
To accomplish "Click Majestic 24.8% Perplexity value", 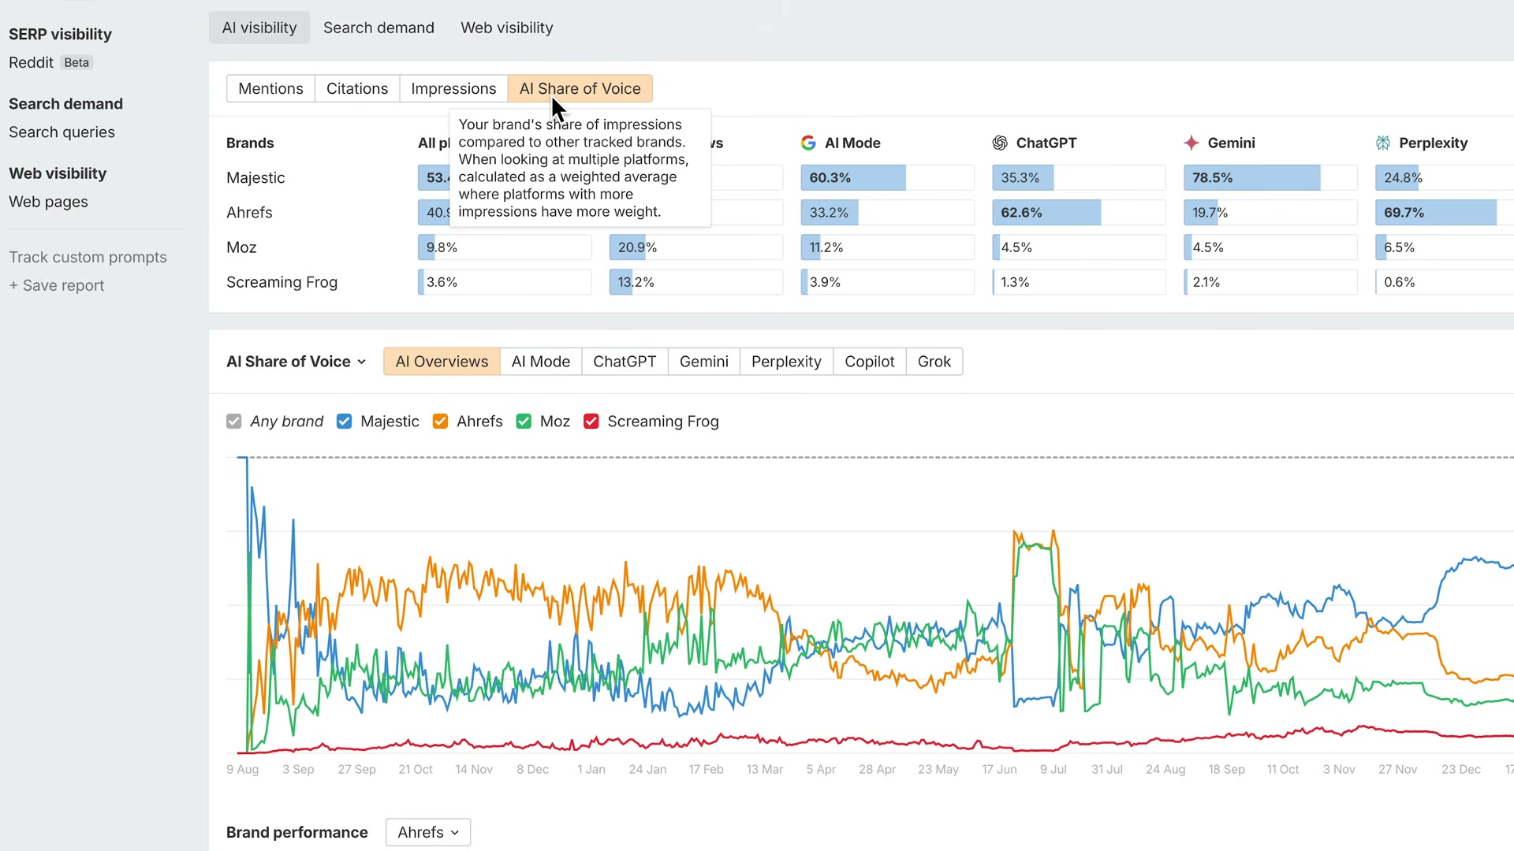I will (1403, 178).
